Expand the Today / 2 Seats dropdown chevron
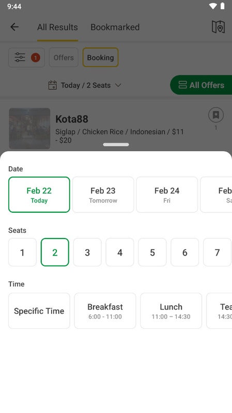 pyautogui.click(x=118, y=85)
